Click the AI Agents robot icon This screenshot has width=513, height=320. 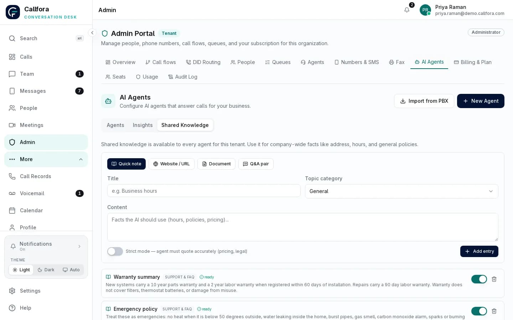point(108,101)
